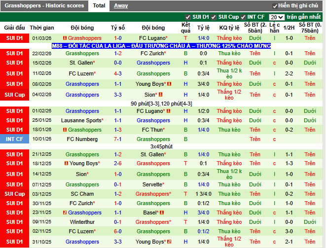
Task: Click red card icon beside Grasshoppers on 01/03/26
Action: pos(65,38)
